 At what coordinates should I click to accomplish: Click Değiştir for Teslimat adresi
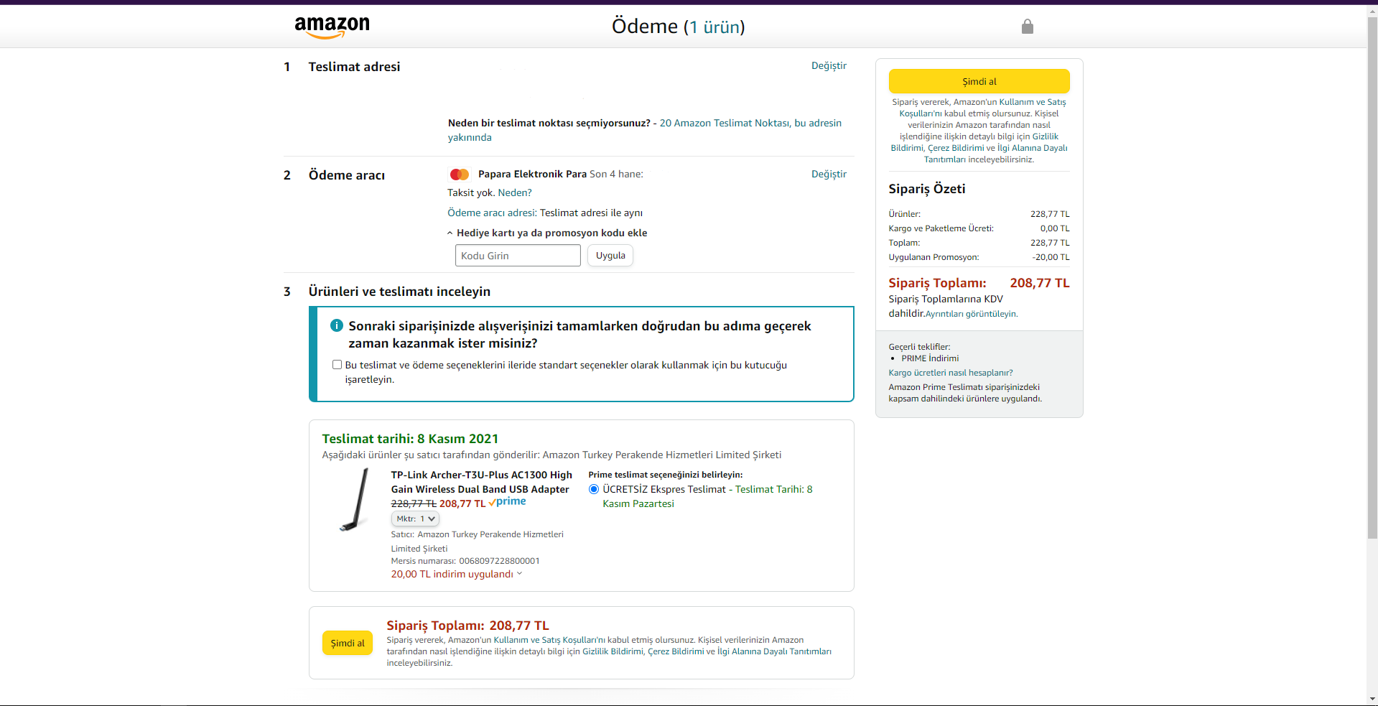829,66
